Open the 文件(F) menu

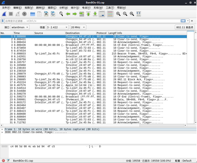click(x=6, y=8)
